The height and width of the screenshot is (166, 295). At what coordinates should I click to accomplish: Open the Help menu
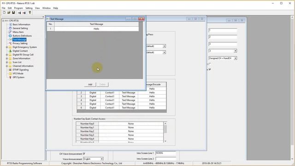point(55,8)
